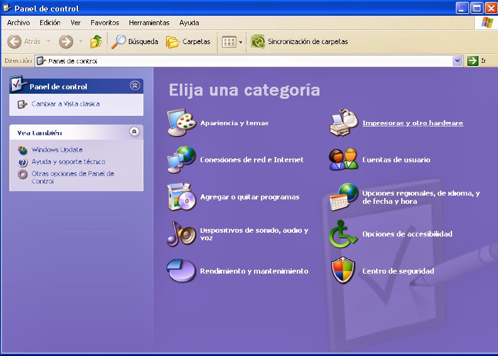Click the Ayuda y soporte técnico question icon
The width and height of the screenshot is (498, 356).
coord(22,162)
